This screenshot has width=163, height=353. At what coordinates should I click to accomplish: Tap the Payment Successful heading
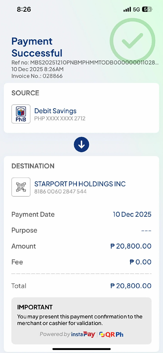(37, 47)
